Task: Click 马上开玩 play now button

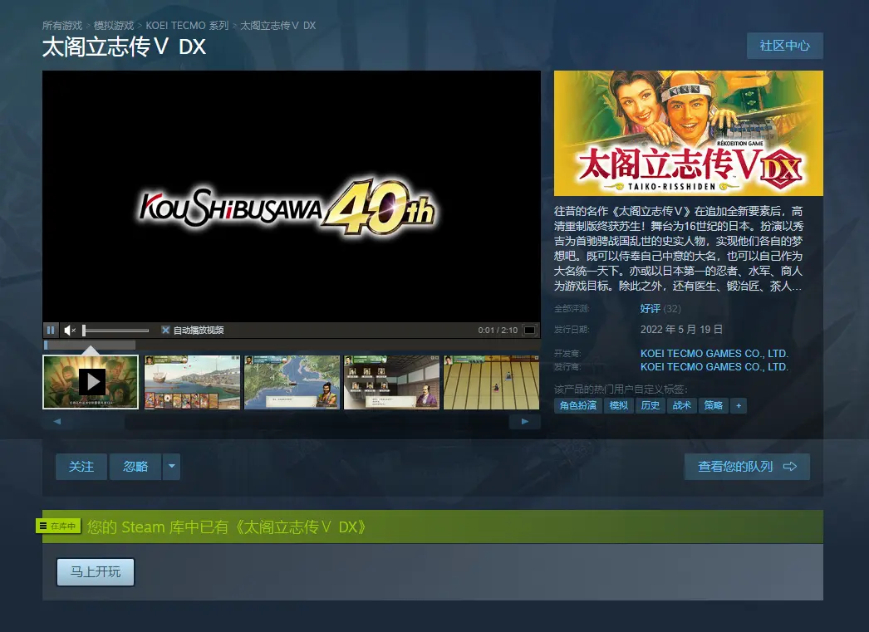Action: pos(96,571)
